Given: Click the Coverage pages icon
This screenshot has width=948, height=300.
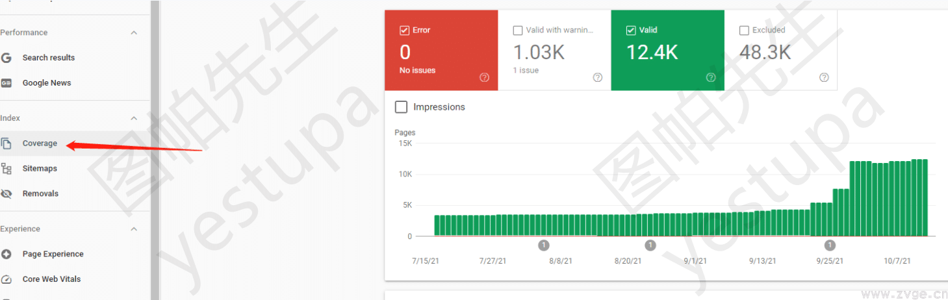Looking at the screenshot, I should point(6,144).
